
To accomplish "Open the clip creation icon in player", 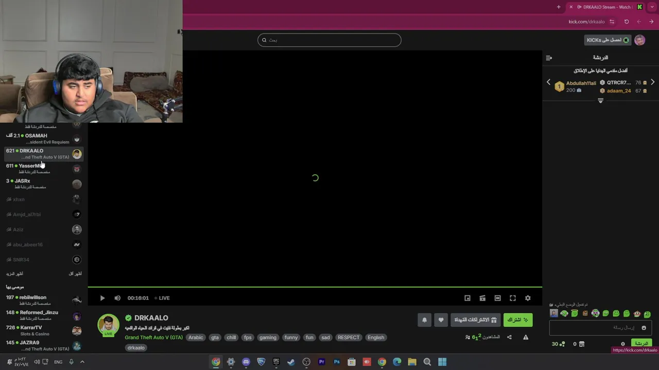I will [x=482, y=298].
